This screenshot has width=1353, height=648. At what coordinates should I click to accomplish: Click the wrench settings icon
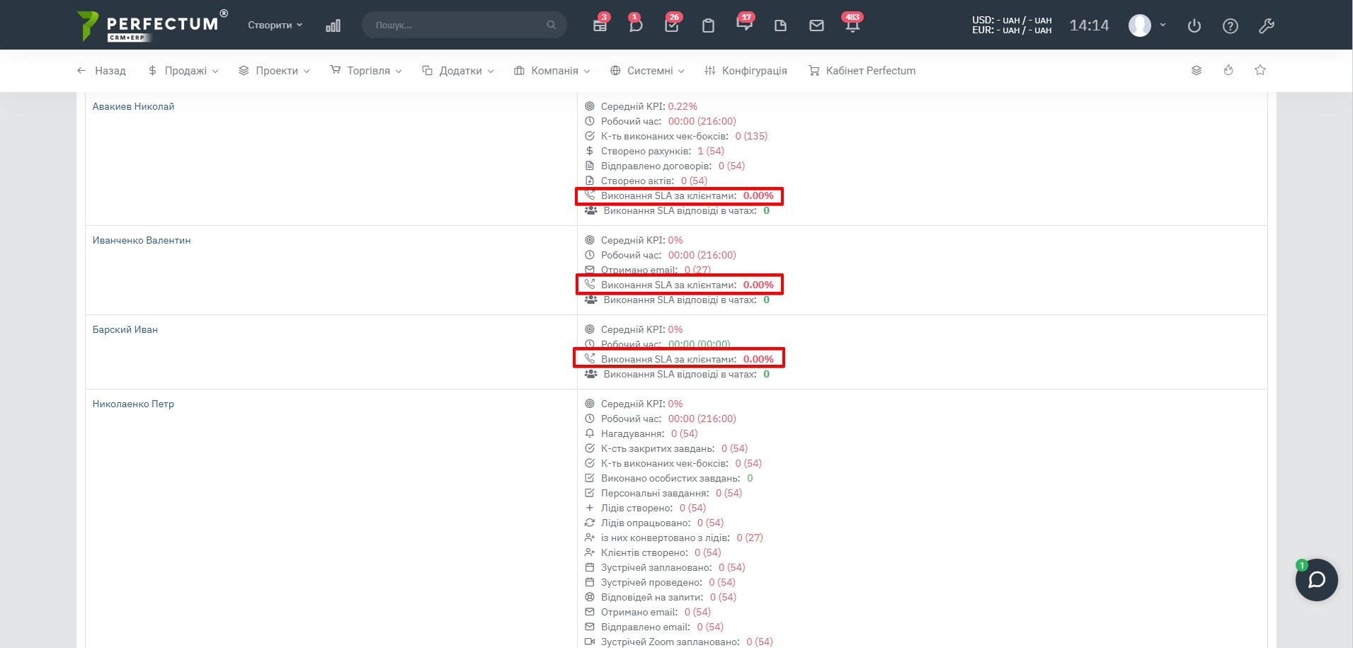1267,26
